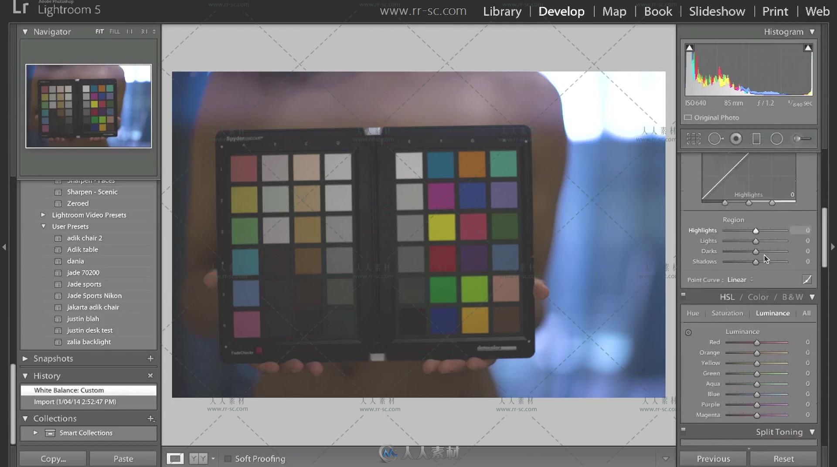Viewport: 837px width, 467px height.
Task: Select the Graduated Filter tool
Action: point(756,139)
